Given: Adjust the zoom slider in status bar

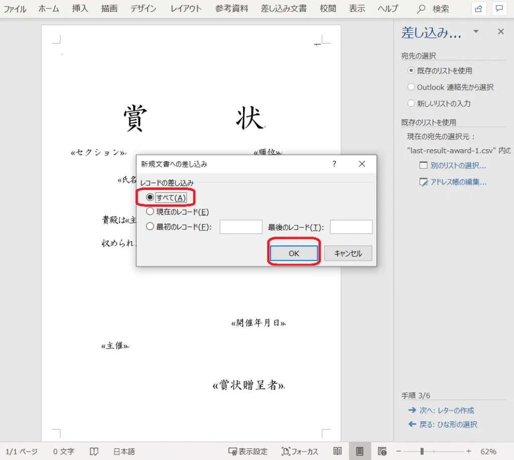Looking at the screenshot, I should tap(422, 451).
